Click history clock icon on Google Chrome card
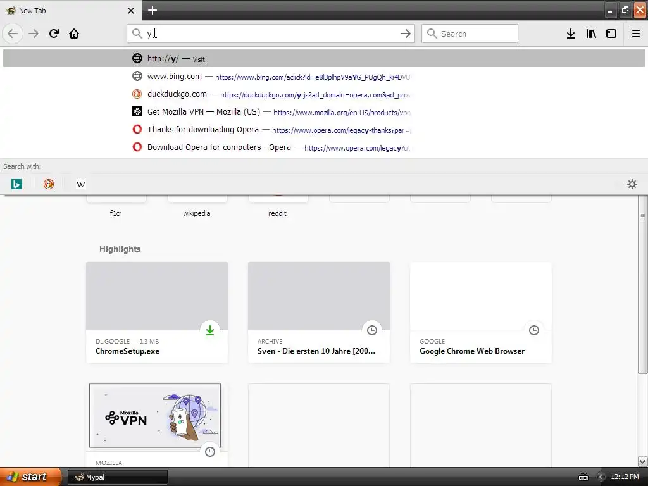648x486 pixels. (534, 330)
